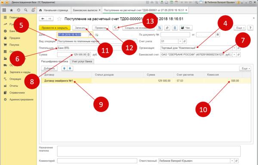Switch to Банковские выписки tab
This screenshot has width=258, height=165.
pos(85,10)
